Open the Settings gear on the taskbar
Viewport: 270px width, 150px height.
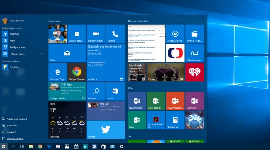(122, 147)
